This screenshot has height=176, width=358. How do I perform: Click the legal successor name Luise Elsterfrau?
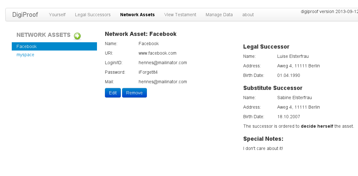293,56
